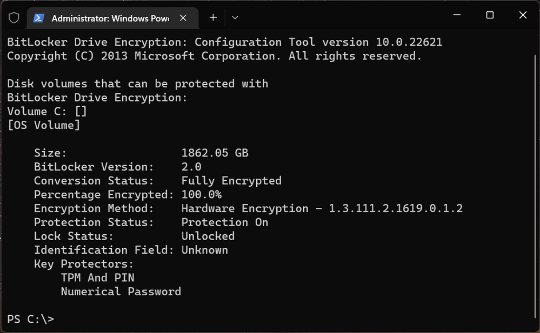
Task: Click the "100.0%" percentage encrypted value
Action: (202, 194)
